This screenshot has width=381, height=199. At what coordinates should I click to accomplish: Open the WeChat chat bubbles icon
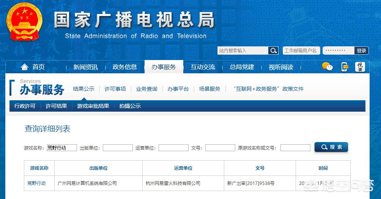tap(327, 66)
